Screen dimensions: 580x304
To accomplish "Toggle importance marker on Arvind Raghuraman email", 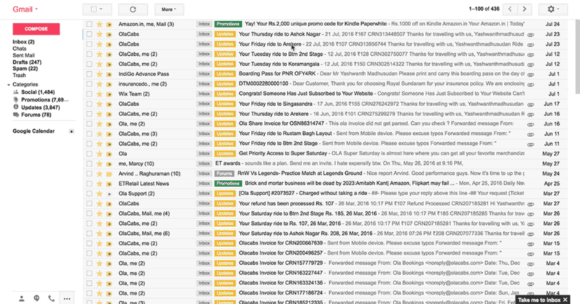I will click(109, 173).
